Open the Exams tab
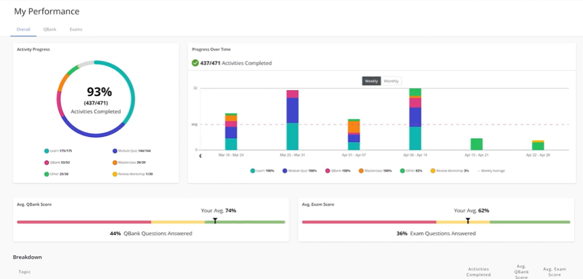 tap(76, 30)
